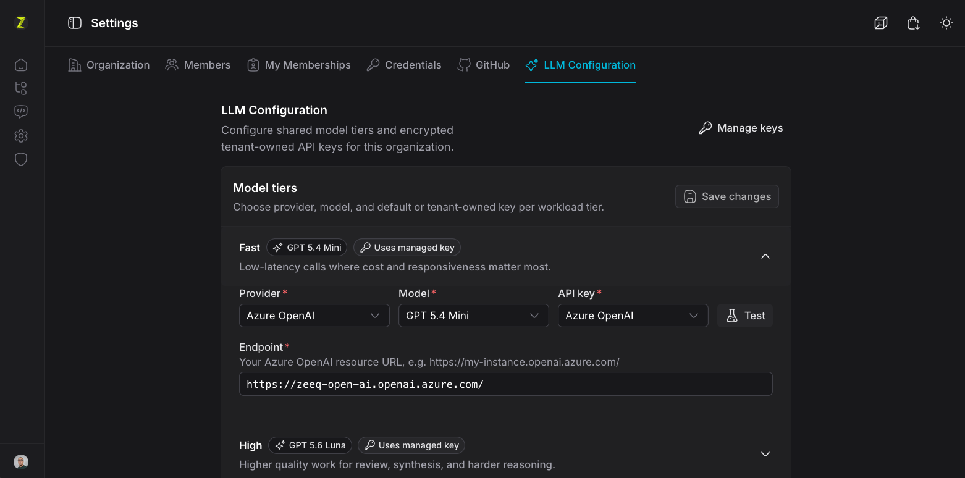The width and height of the screenshot is (965, 478).
Task: Click the badge icon on My Memberships tab
Action: pos(253,65)
